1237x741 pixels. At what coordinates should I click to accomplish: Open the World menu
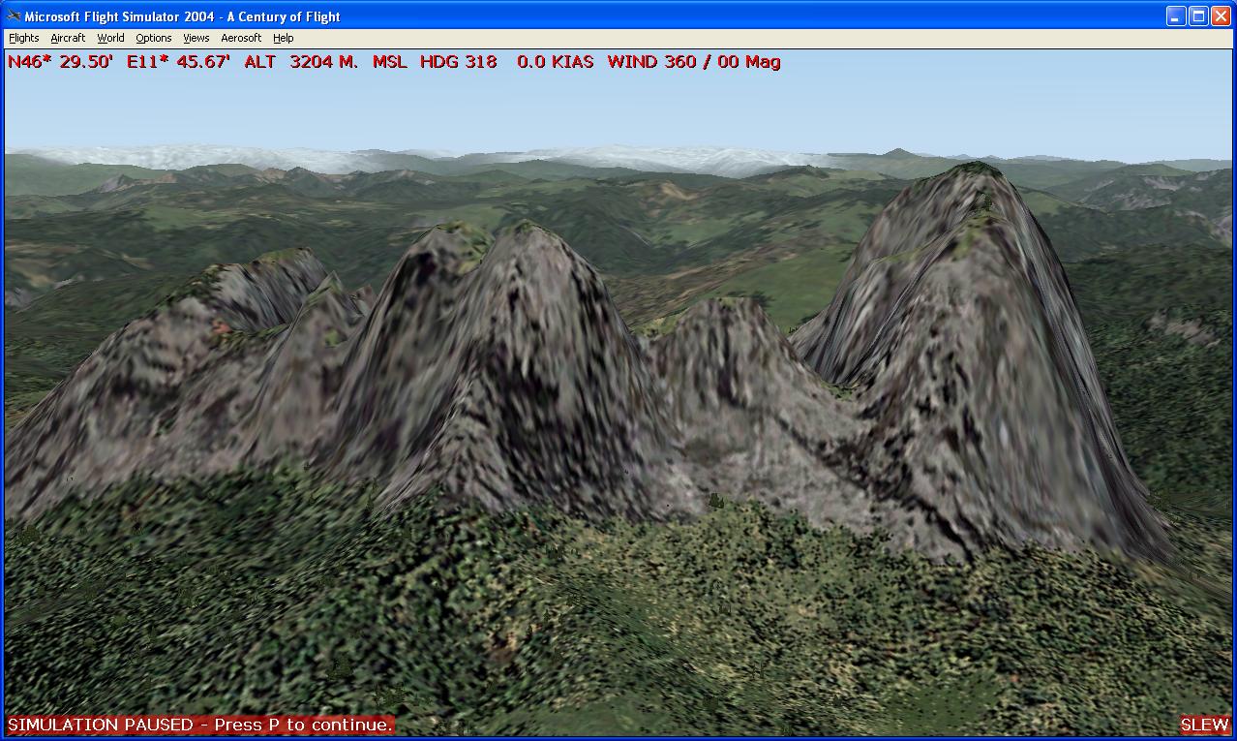point(110,38)
